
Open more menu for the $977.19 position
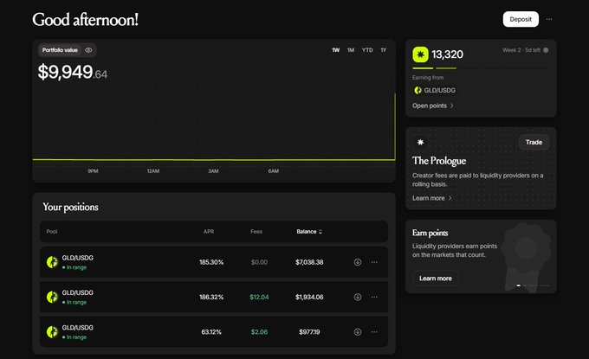pyautogui.click(x=374, y=332)
